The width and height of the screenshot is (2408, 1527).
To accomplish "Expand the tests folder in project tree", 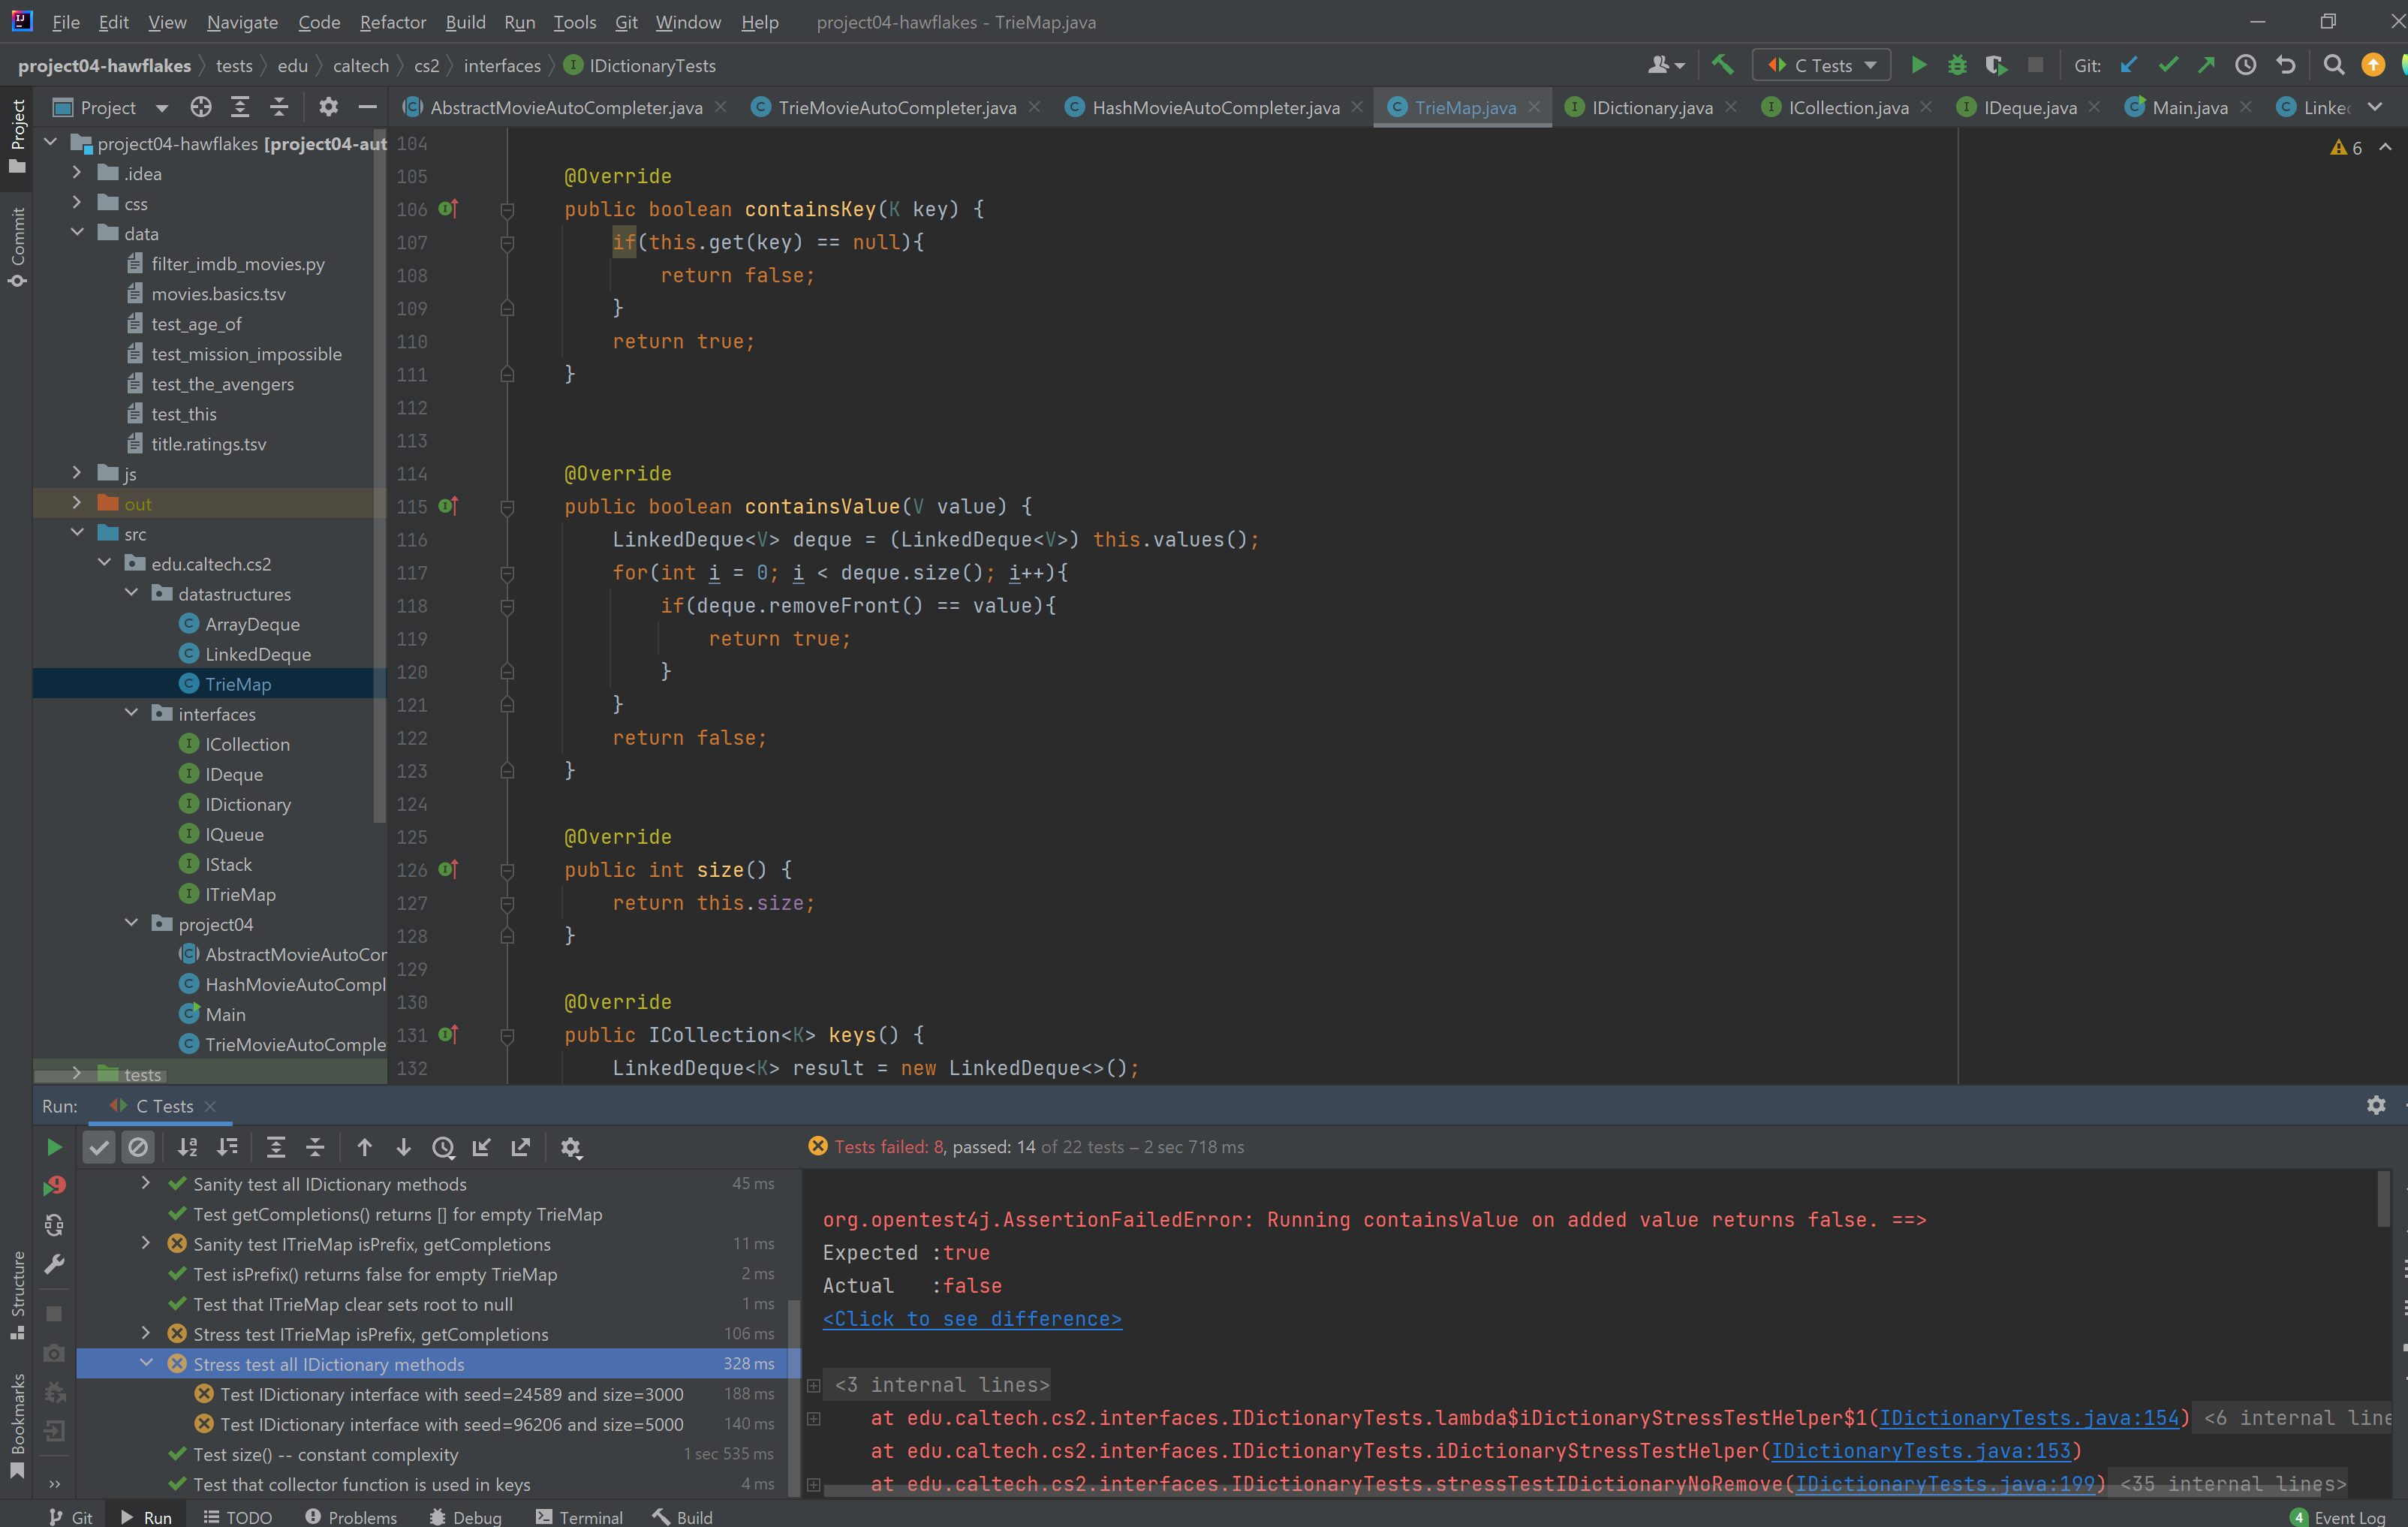I will 77,1073.
